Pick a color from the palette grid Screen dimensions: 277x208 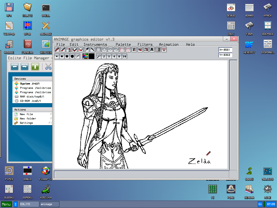pos(85,56)
